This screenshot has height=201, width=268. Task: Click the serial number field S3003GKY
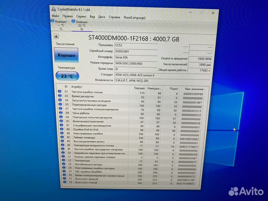pyautogui.click(x=136, y=51)
